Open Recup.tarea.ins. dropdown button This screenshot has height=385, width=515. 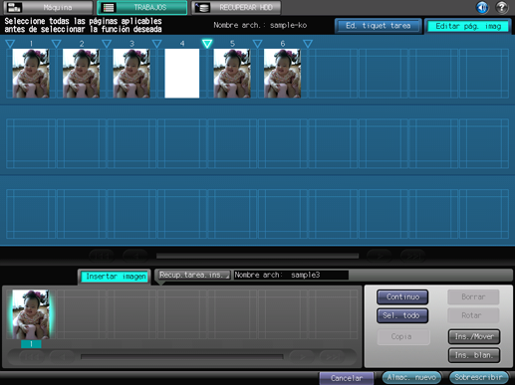[193, 275]
